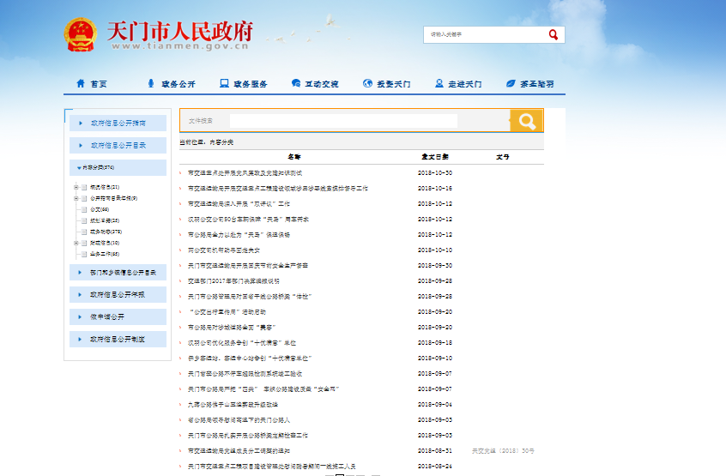Click the person icon for 走进天门

[439, 84]
